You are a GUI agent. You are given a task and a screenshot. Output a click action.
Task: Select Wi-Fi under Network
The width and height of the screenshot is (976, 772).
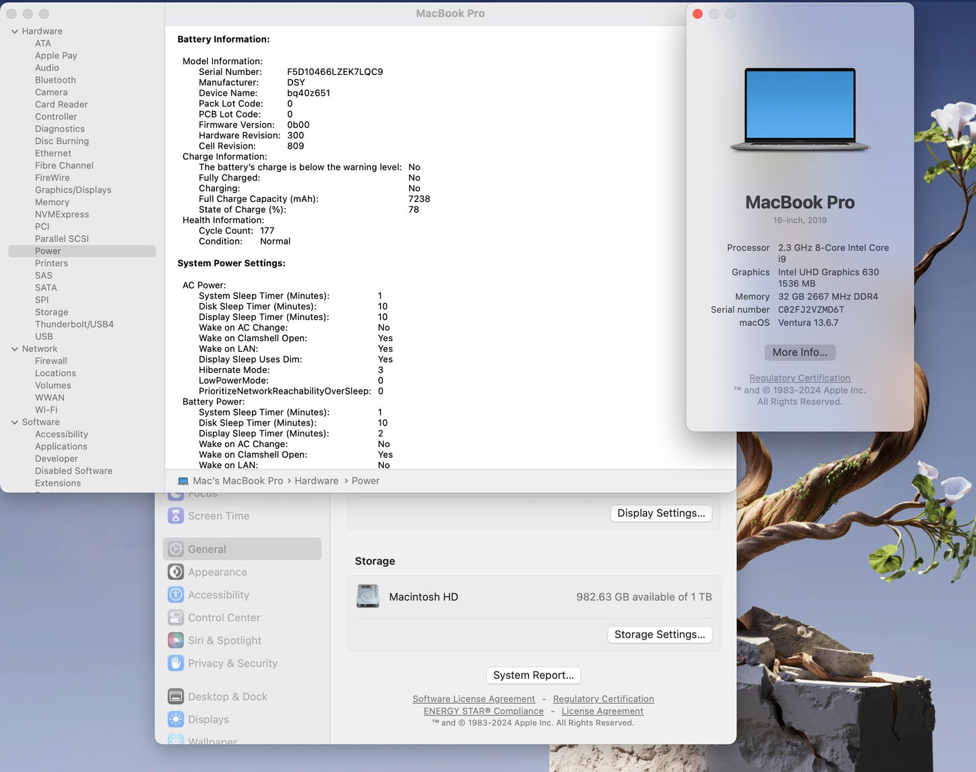[x=46, y=410]
